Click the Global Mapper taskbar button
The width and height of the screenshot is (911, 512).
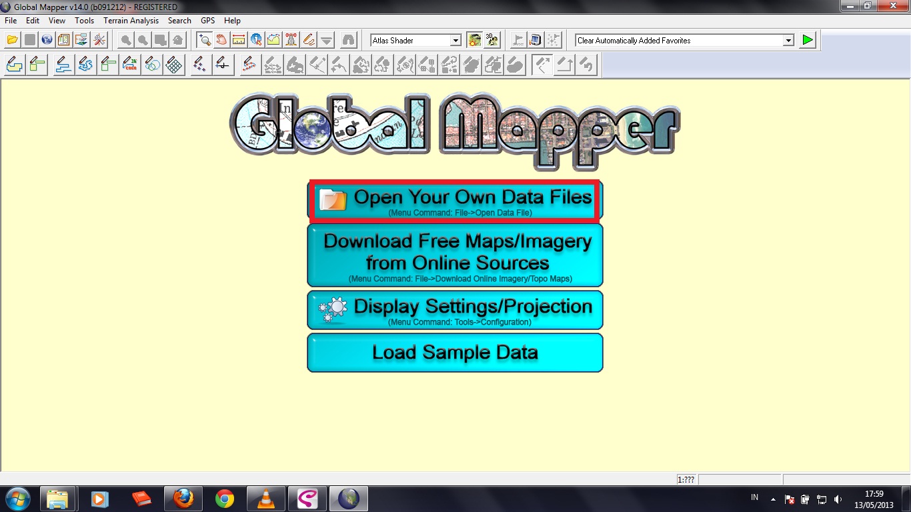tap(349, 499)
